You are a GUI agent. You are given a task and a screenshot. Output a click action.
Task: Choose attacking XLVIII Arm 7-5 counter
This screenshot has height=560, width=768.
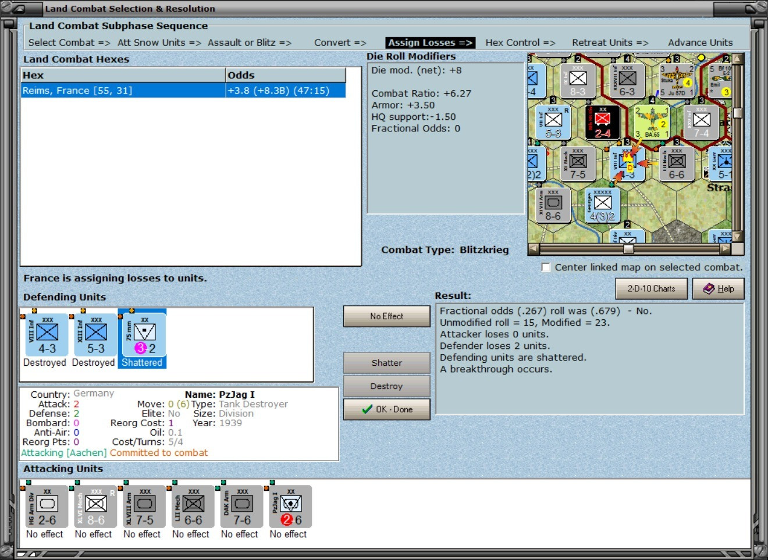pyautogui.click(x=144, y=507)
